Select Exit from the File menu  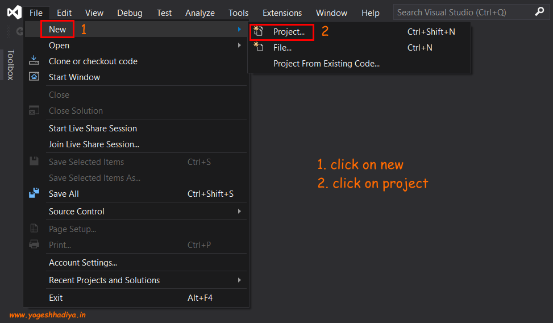pos(56,298)
